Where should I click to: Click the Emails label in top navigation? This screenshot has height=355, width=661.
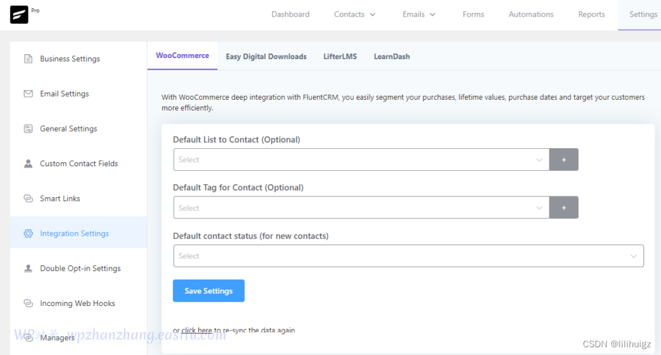[414, 14]
